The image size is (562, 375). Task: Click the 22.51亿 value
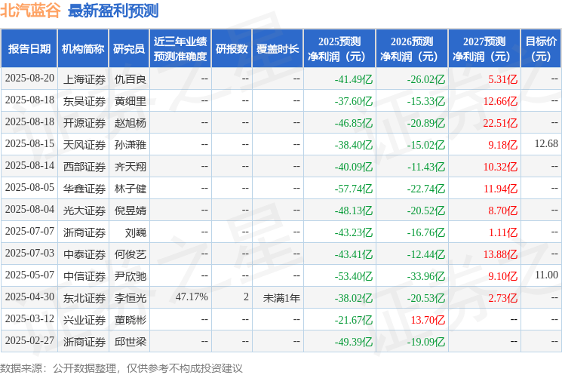pyautogui.click(x=500, y=123)
